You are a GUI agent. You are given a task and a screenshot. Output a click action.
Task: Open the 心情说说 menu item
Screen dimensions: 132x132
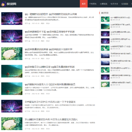point(103,4)
